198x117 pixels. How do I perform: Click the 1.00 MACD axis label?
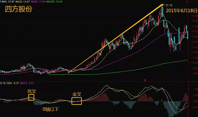point(195,89)
